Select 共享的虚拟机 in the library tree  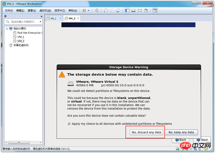(x=21, y=45)
